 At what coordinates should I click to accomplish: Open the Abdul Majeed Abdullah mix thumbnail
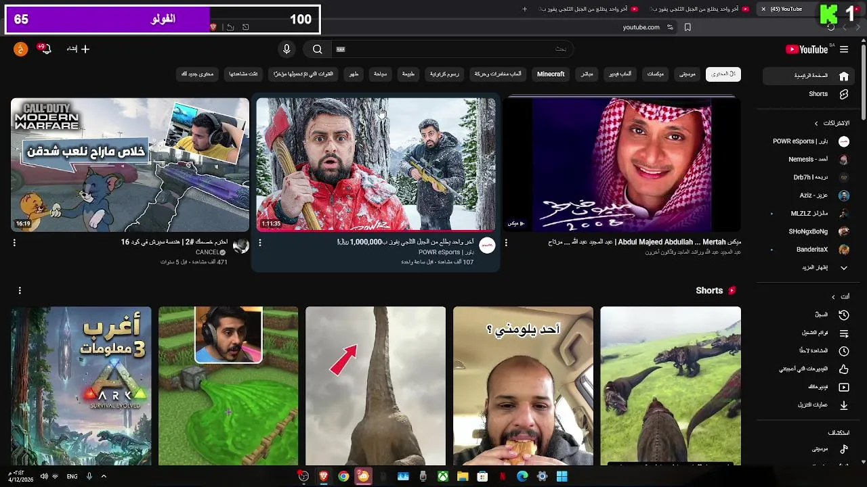[622, 164]
